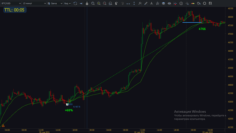Image resolution: width=236 pixels, height=133 pixels.
Task: Toggle the chart lock padlock icon
Action: click(x=87, y=3)
